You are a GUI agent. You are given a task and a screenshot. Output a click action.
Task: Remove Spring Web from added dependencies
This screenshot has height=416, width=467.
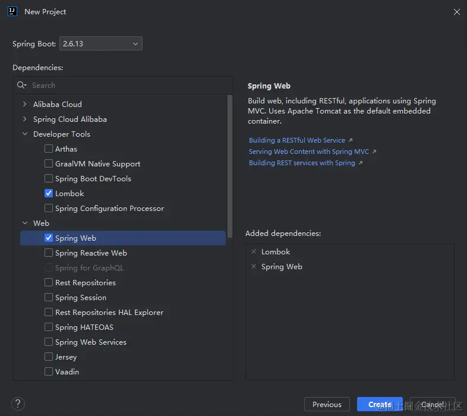coord(254,266)
